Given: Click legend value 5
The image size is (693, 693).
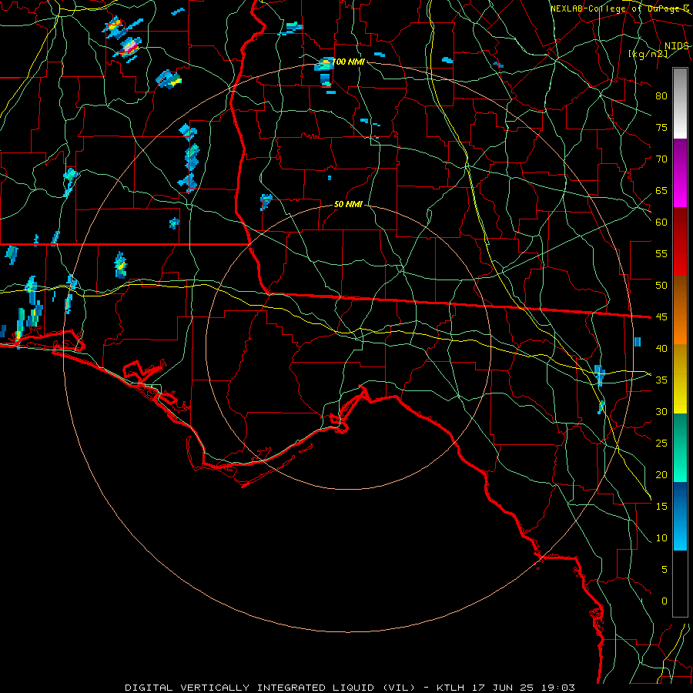Looking at the screenshot, I should point(665,570).
